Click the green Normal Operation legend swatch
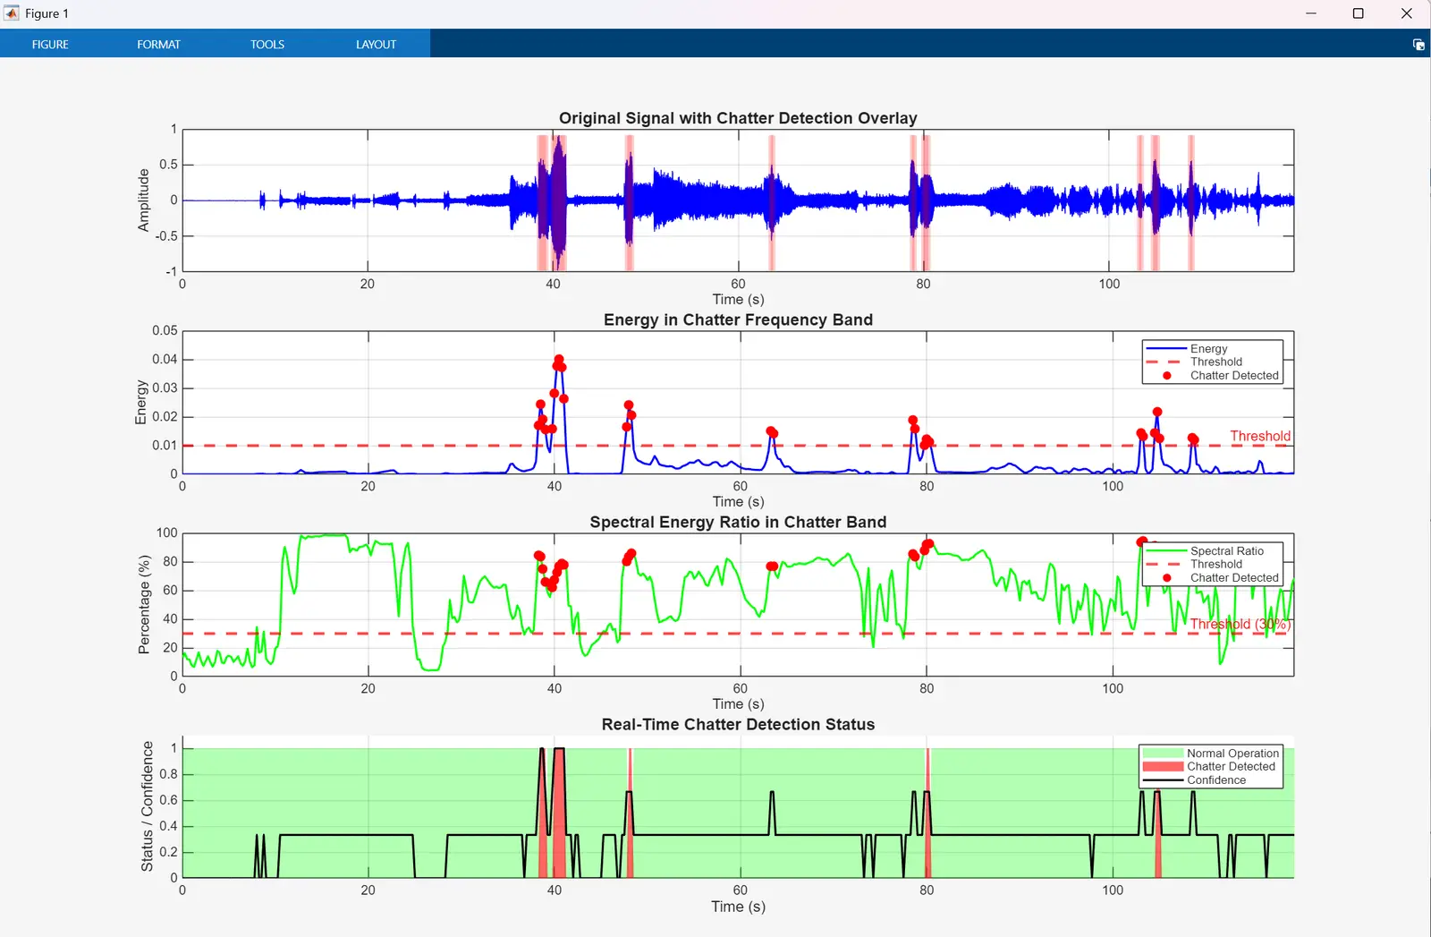The width and height of the screenshot is (1431, 937). [x=1164, y=754]
